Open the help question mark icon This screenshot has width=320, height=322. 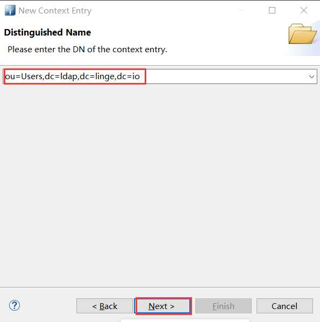click(x=15, y=305)
